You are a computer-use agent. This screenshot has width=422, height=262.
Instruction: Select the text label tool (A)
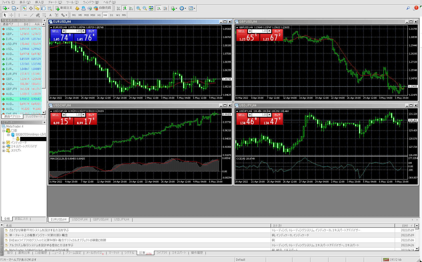(50, 15)
